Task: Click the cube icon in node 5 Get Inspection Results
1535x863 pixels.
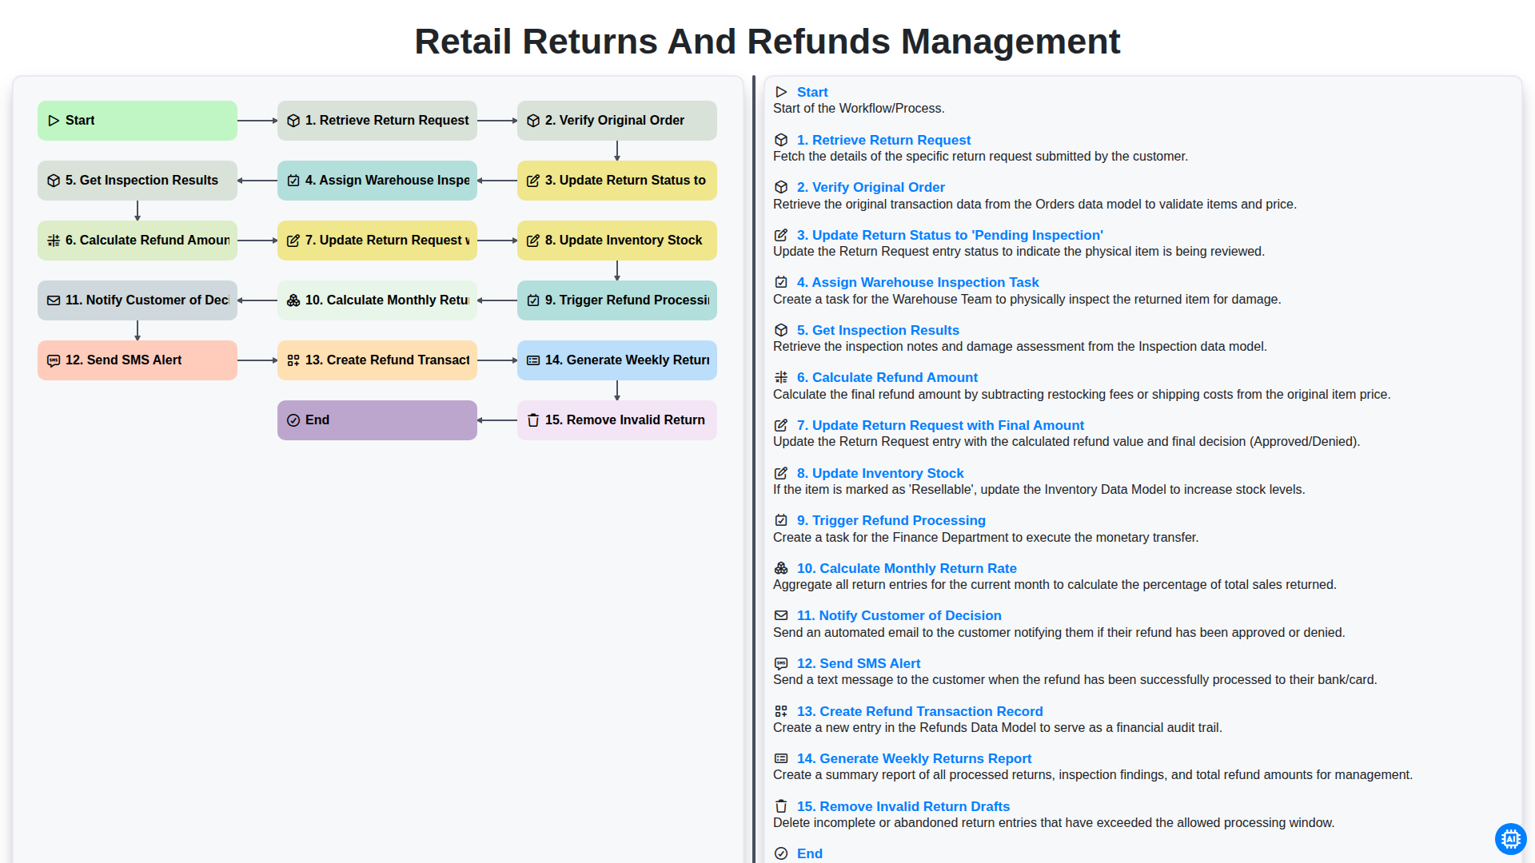Action: click(x=54, y=181)
